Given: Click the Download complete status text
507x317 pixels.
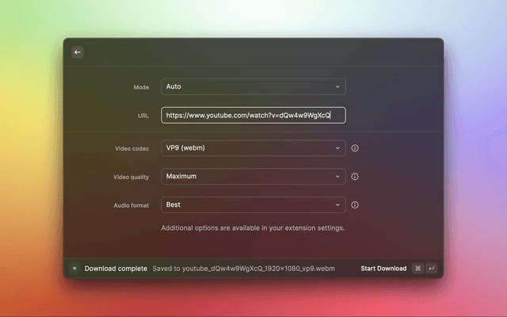Looking at the screenshot, I should 116,269.
